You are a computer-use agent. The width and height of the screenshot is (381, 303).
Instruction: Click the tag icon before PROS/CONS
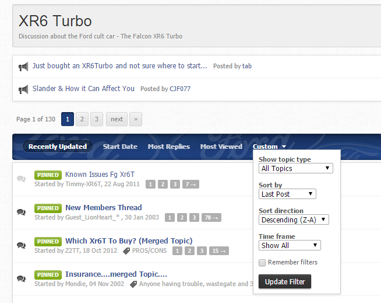[x=126, y=251]
